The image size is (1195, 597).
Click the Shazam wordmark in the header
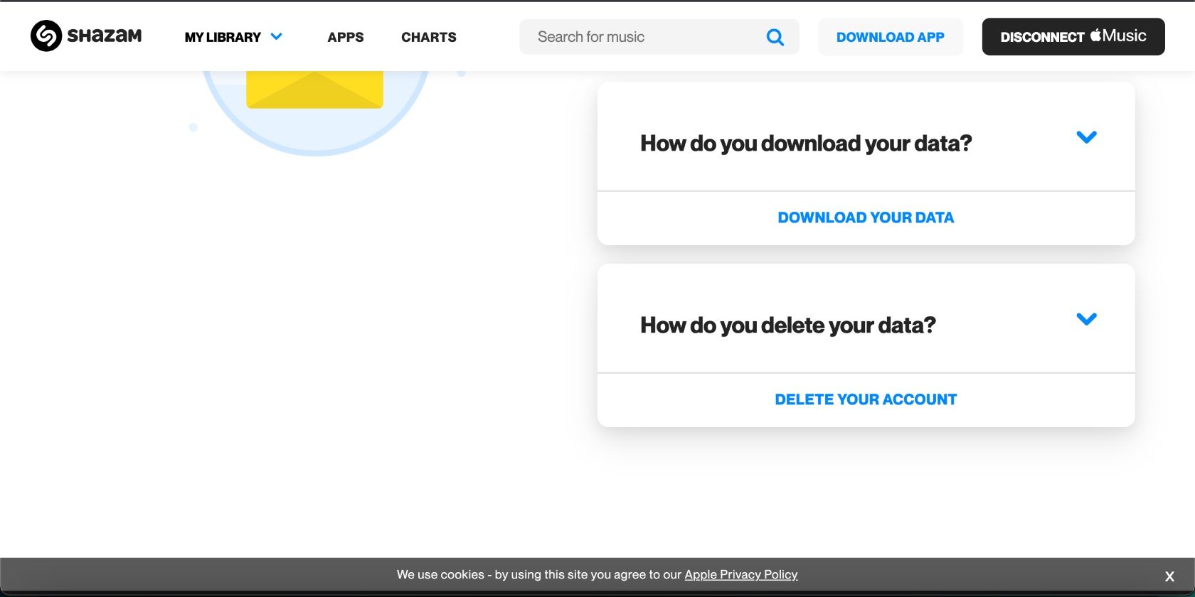coord(105,36)
